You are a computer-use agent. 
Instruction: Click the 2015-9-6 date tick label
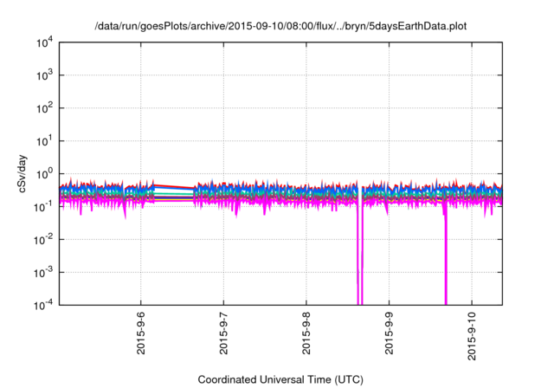pos(141,333)
